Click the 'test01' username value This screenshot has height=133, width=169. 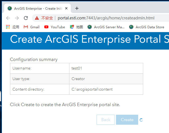(77, 68)
